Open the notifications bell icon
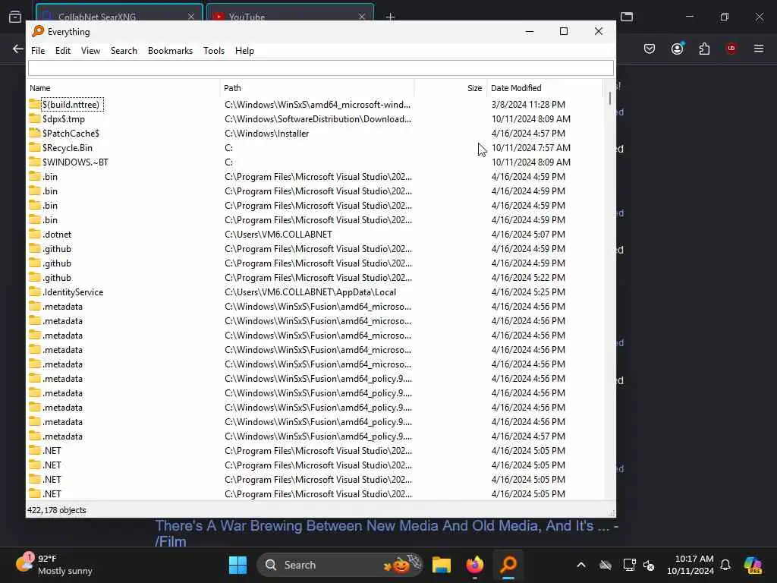The width and height of the screenshot is (777, 583). click(725, 565)
